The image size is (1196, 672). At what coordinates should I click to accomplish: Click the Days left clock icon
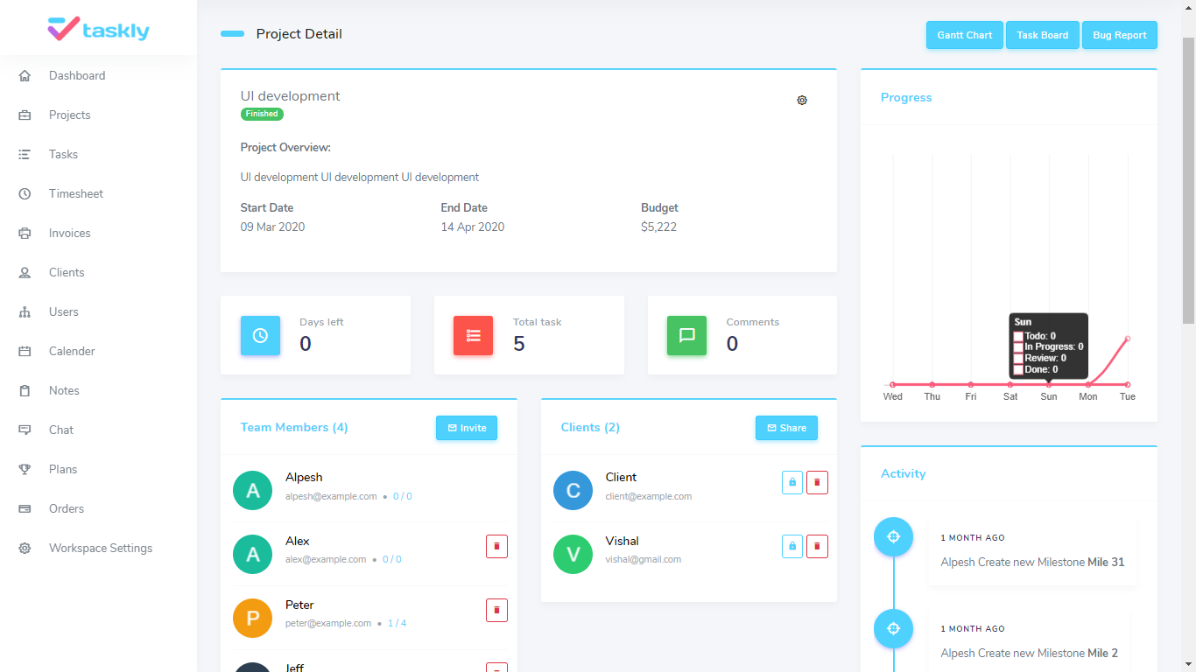click(x=260, y=335)
